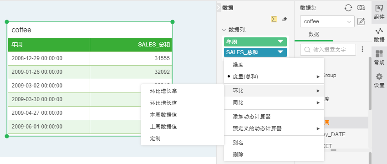Choose 环比增长率 from the submenu

point(163,91)
